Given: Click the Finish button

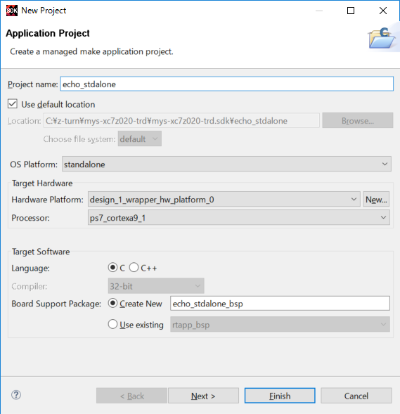Looking at the screenshot, I should [x=280, y=396].
